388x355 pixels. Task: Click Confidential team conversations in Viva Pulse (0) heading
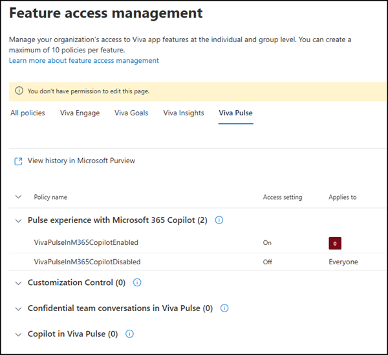point(120,308)
